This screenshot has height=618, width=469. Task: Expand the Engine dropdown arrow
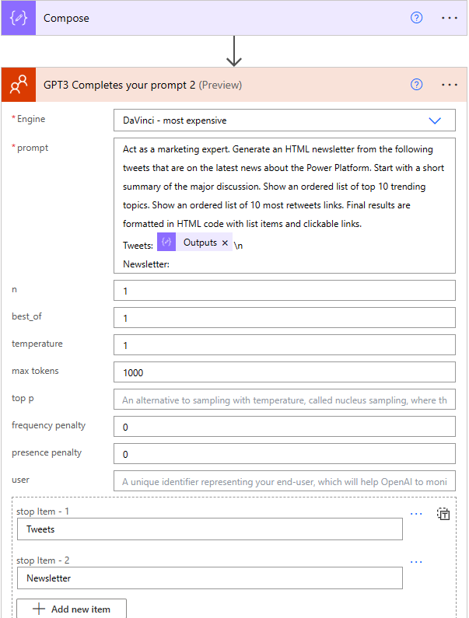435,120
